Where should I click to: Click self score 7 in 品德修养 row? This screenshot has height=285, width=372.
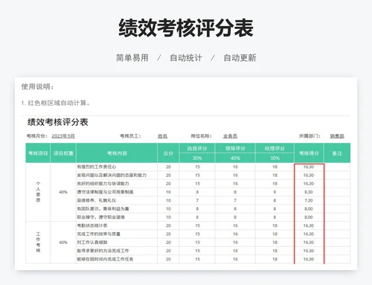[197, 200]
